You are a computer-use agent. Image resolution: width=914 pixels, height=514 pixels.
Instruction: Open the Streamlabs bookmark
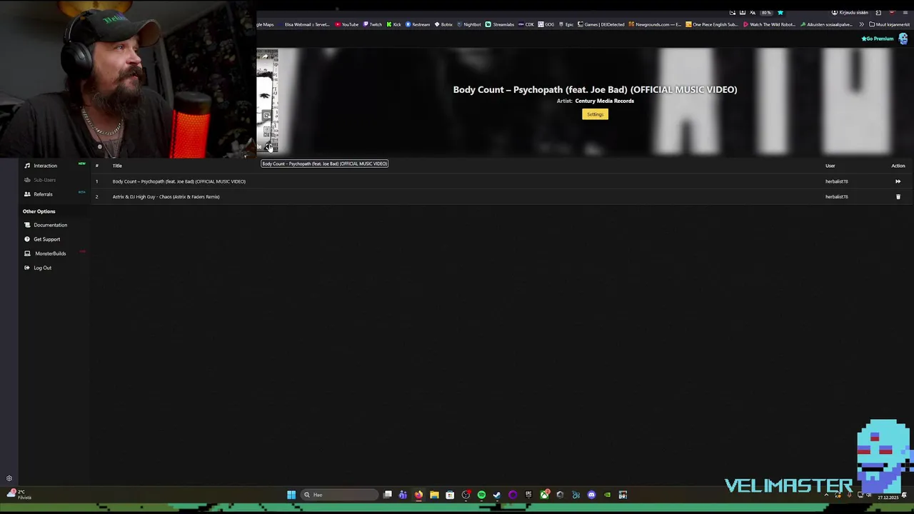500,24
